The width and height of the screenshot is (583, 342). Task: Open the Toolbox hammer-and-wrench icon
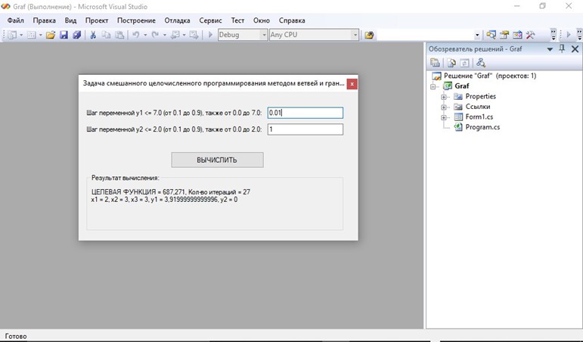tap(530, 35)
